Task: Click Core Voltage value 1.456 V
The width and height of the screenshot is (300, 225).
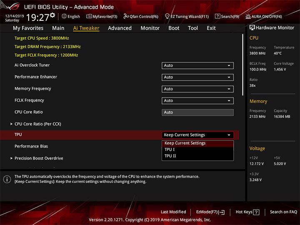Action: pos(280,69)
